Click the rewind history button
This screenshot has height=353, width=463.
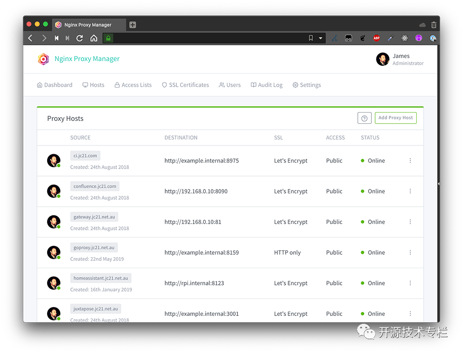(x=56, y=38)
